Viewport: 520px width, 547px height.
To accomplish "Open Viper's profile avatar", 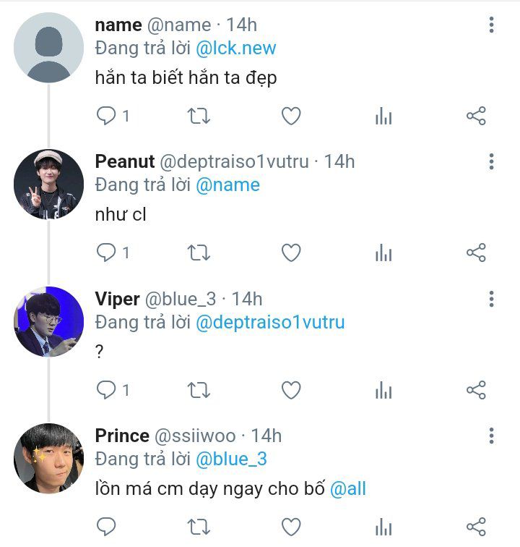I will coord(48,321).
